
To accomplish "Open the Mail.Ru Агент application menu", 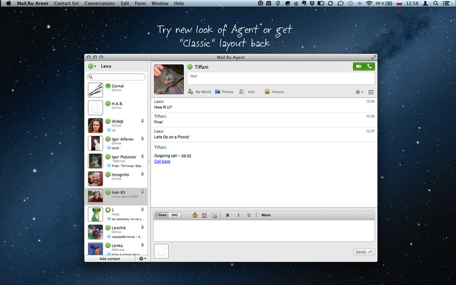I will [33, 3].
